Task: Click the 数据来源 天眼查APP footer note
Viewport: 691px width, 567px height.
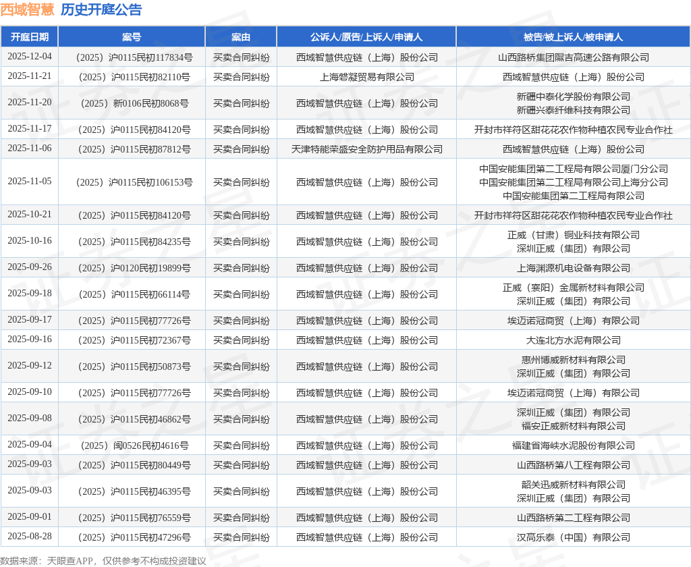Action: [103, 561]
